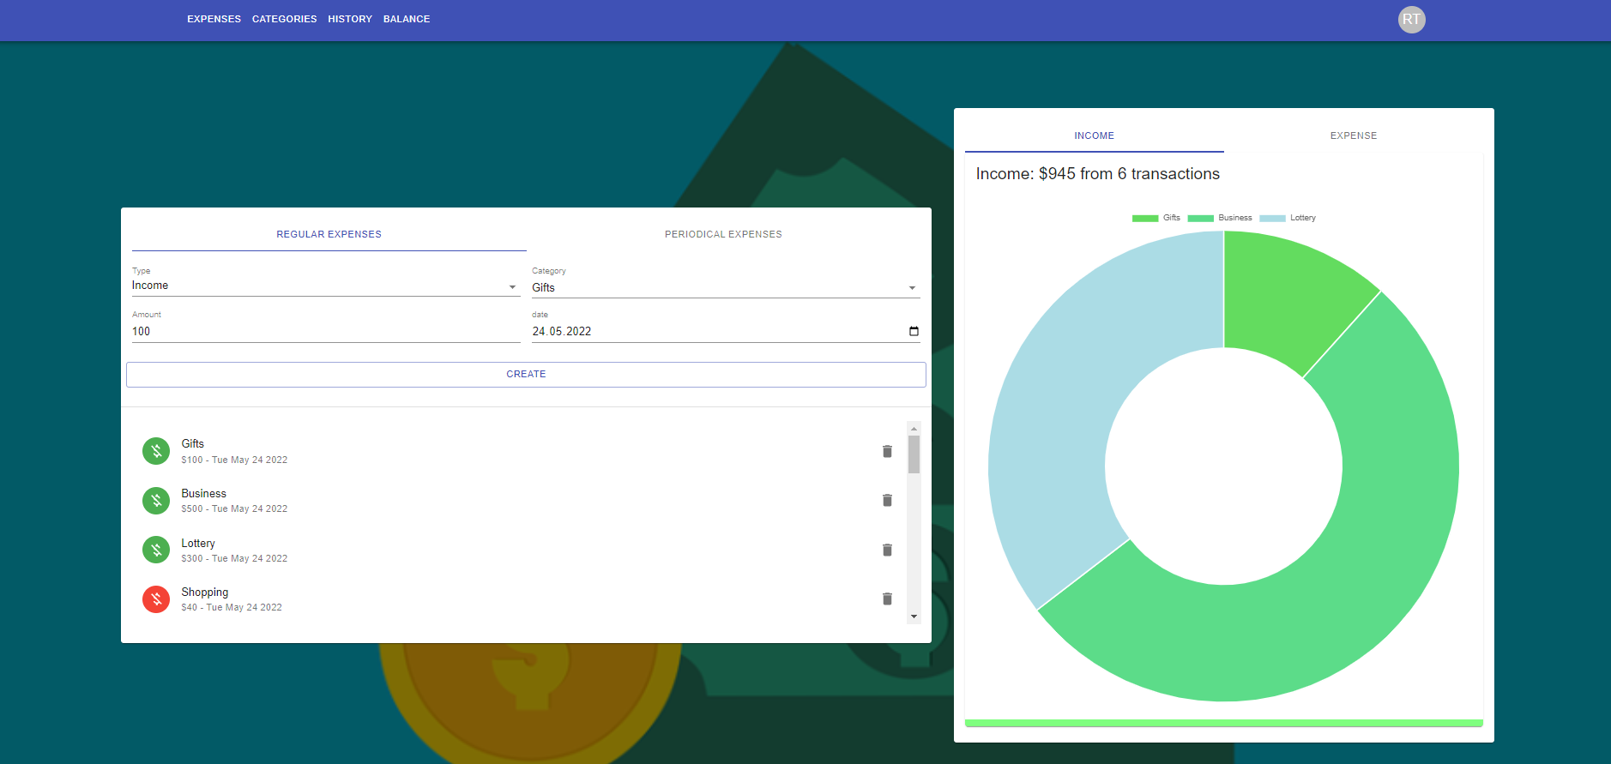Open the RT user avatar menu

(x=1411, y=20)
